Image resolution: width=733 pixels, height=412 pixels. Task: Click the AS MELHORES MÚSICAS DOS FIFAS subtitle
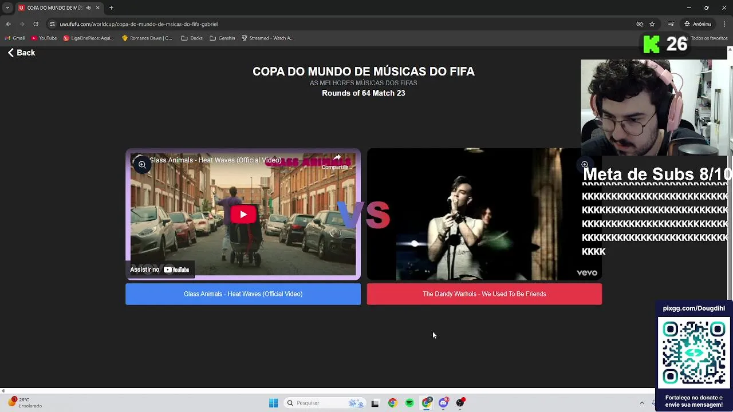364,83
